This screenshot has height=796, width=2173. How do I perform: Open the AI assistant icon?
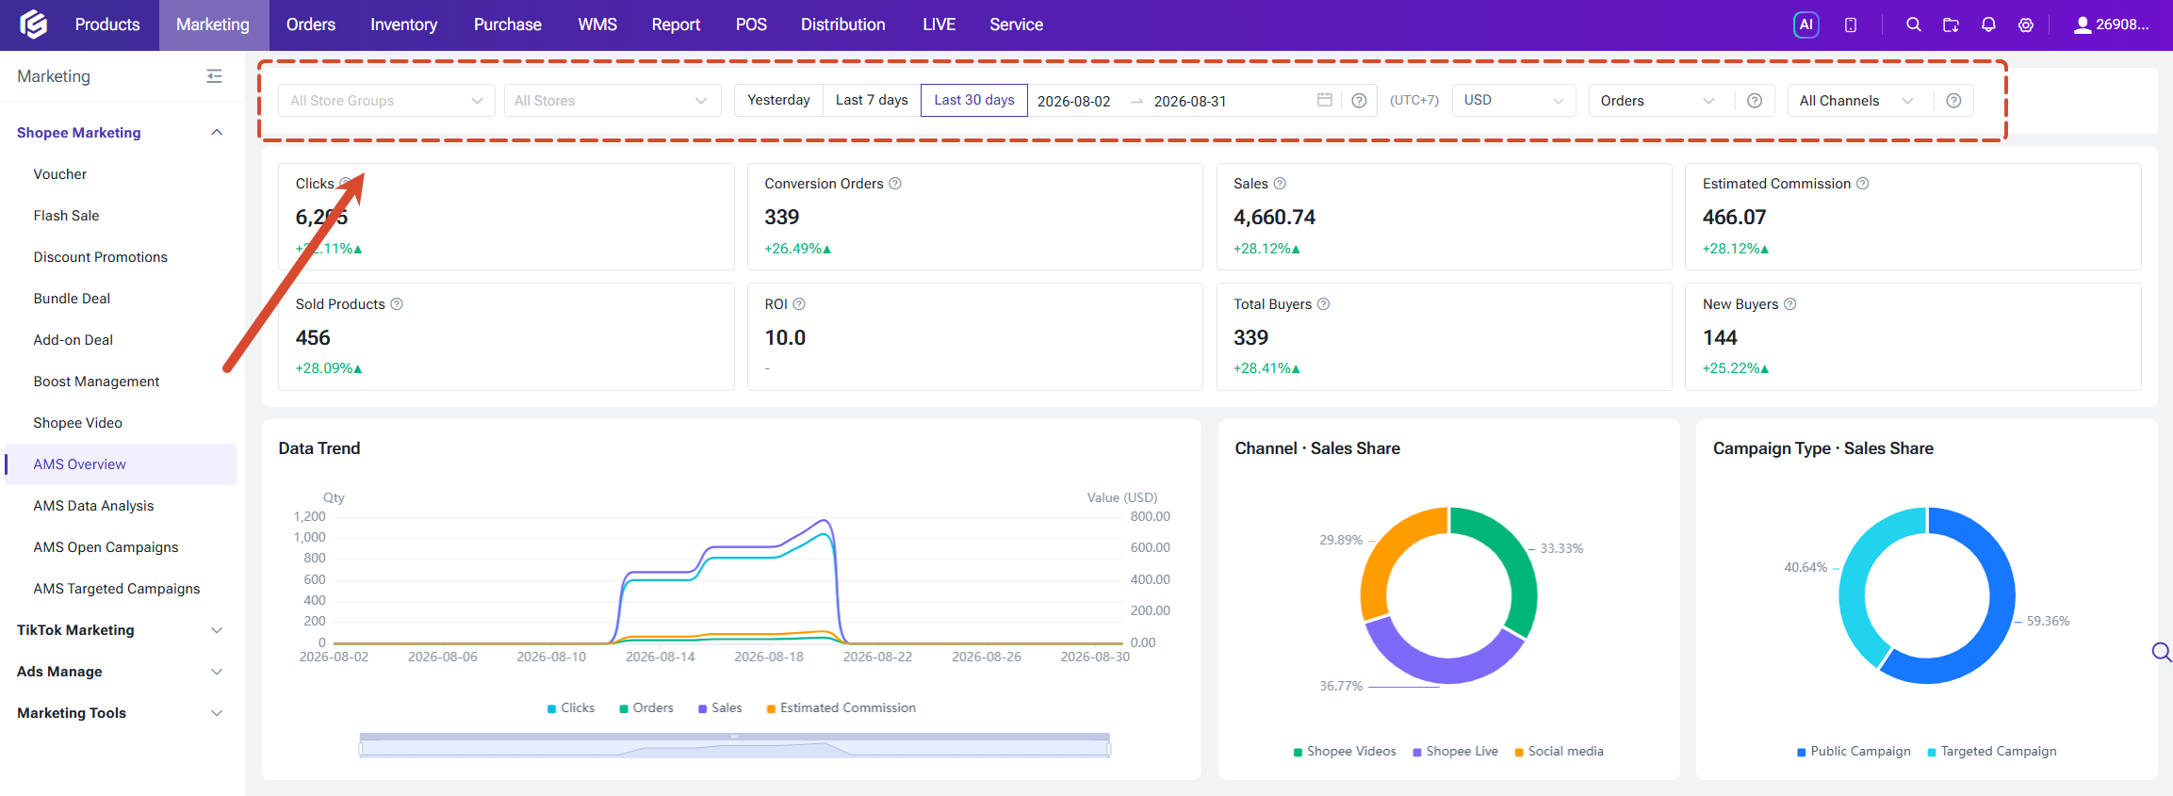coord(1805,24)
